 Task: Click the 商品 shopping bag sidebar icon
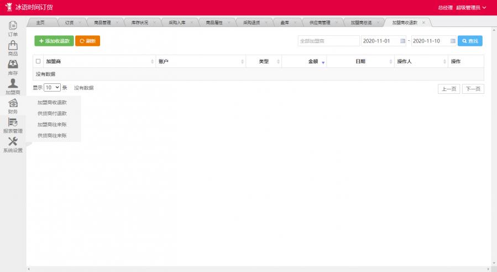[13, 45]
